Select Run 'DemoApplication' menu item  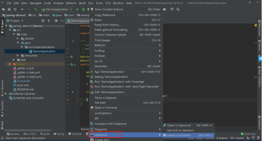126,72
